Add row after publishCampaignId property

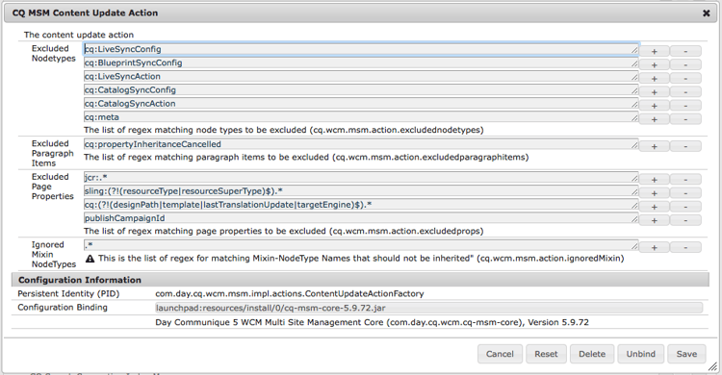click(x=654, y=220)
